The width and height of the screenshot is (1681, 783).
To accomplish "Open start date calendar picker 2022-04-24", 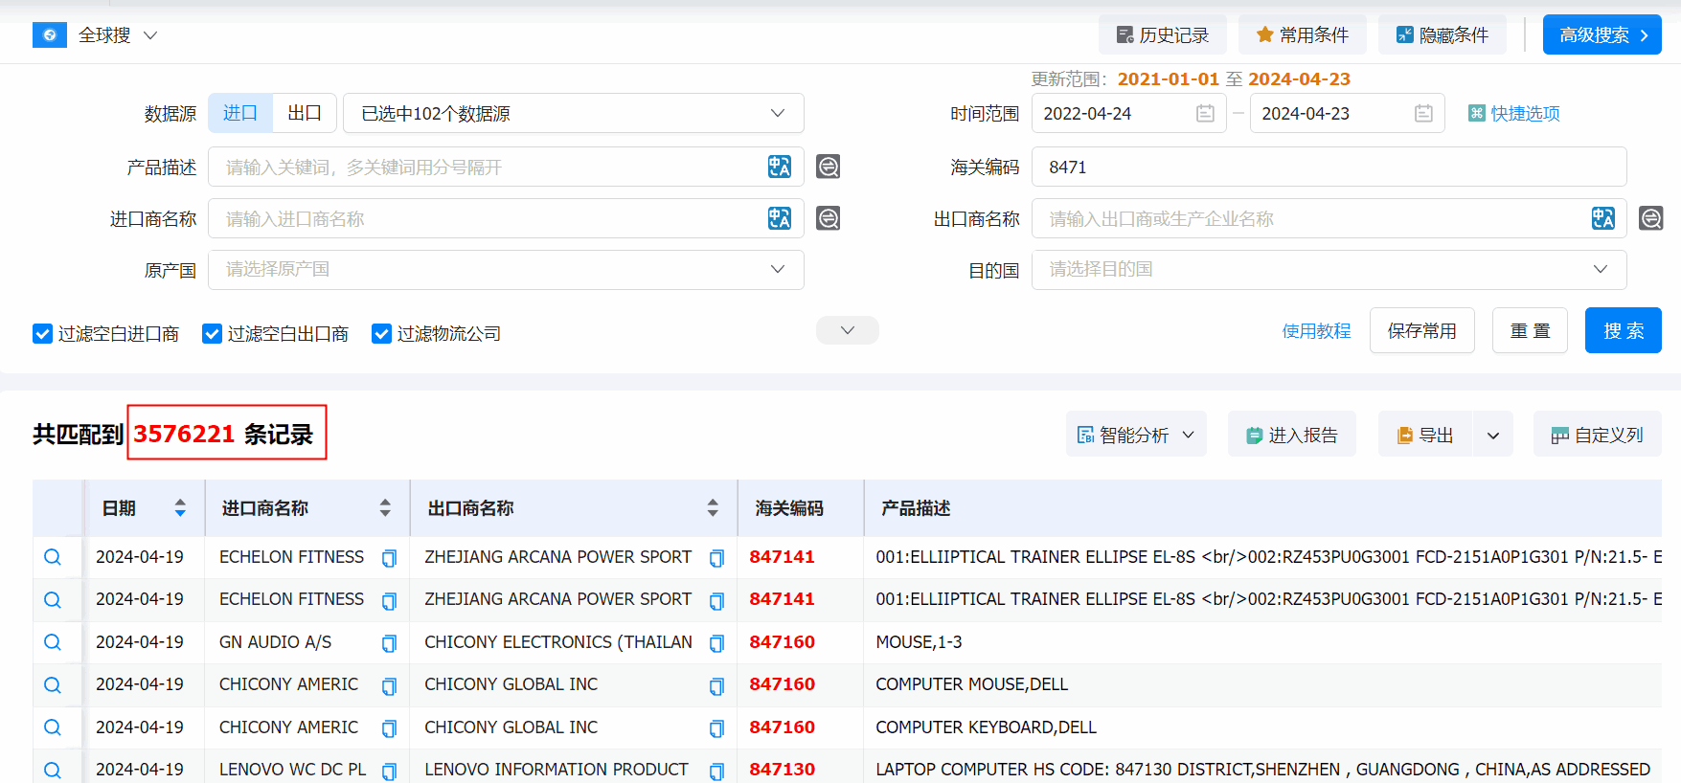I will point(1205,114).
